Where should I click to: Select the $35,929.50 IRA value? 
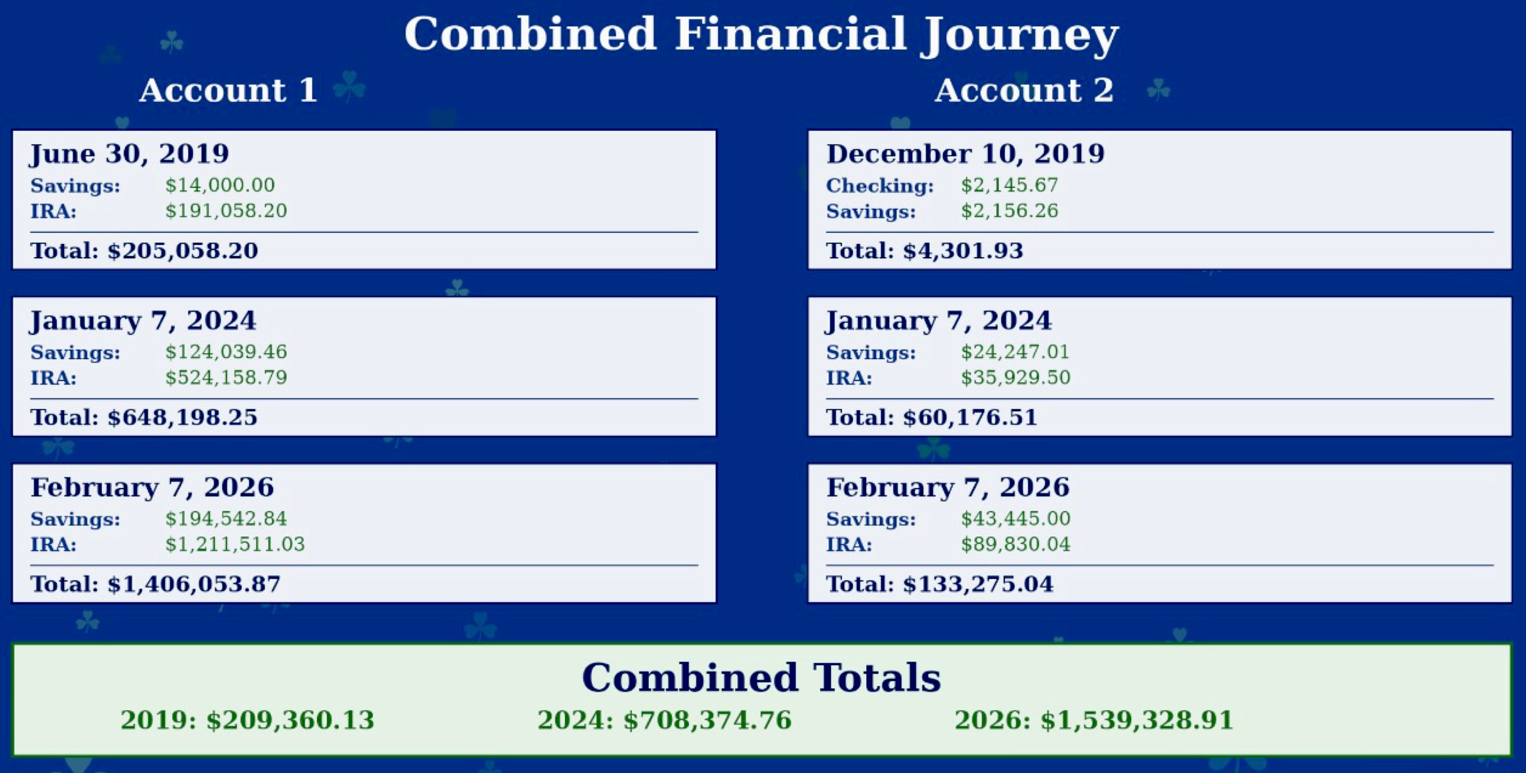point(1015,377)
